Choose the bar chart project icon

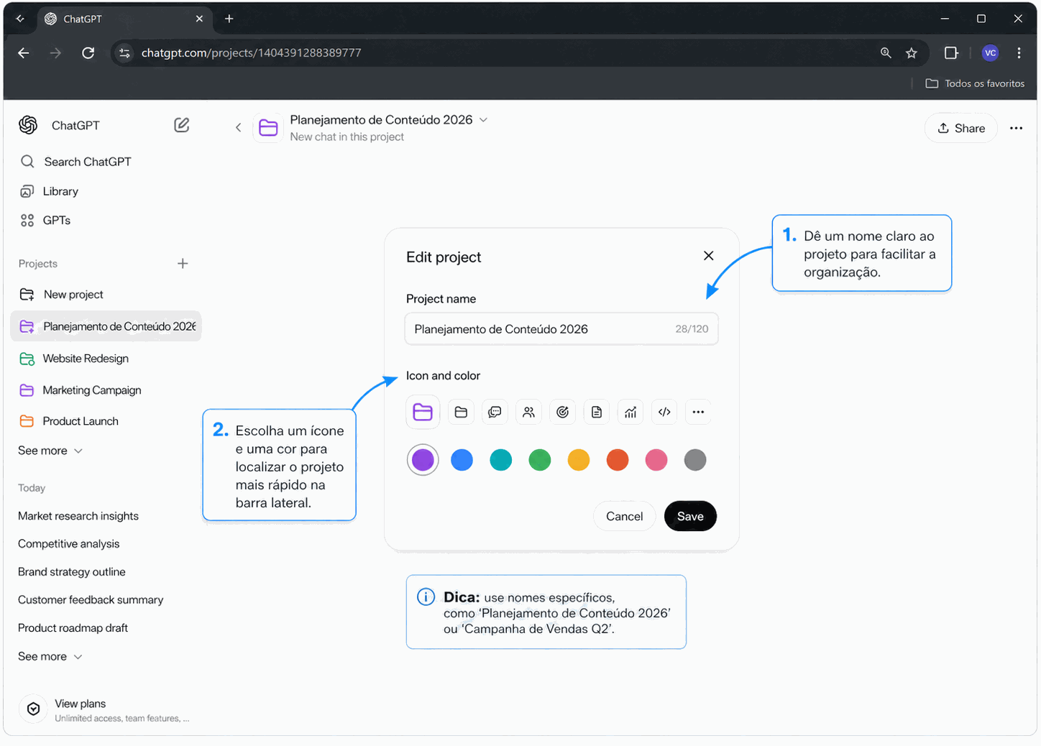coord(630,412)
